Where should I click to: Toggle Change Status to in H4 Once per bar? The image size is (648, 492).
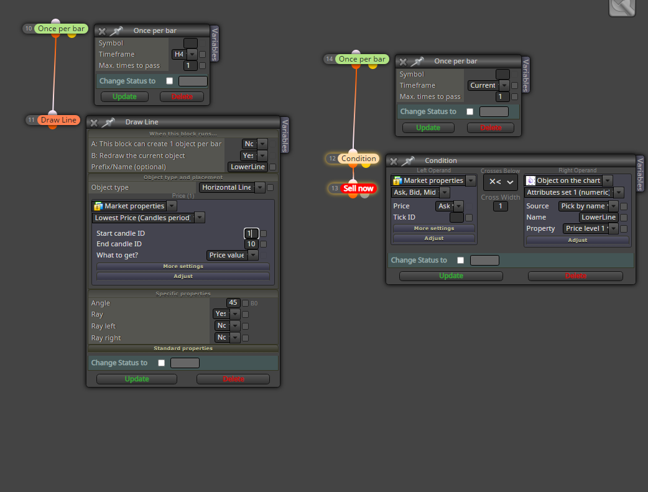tap(169, 81)
